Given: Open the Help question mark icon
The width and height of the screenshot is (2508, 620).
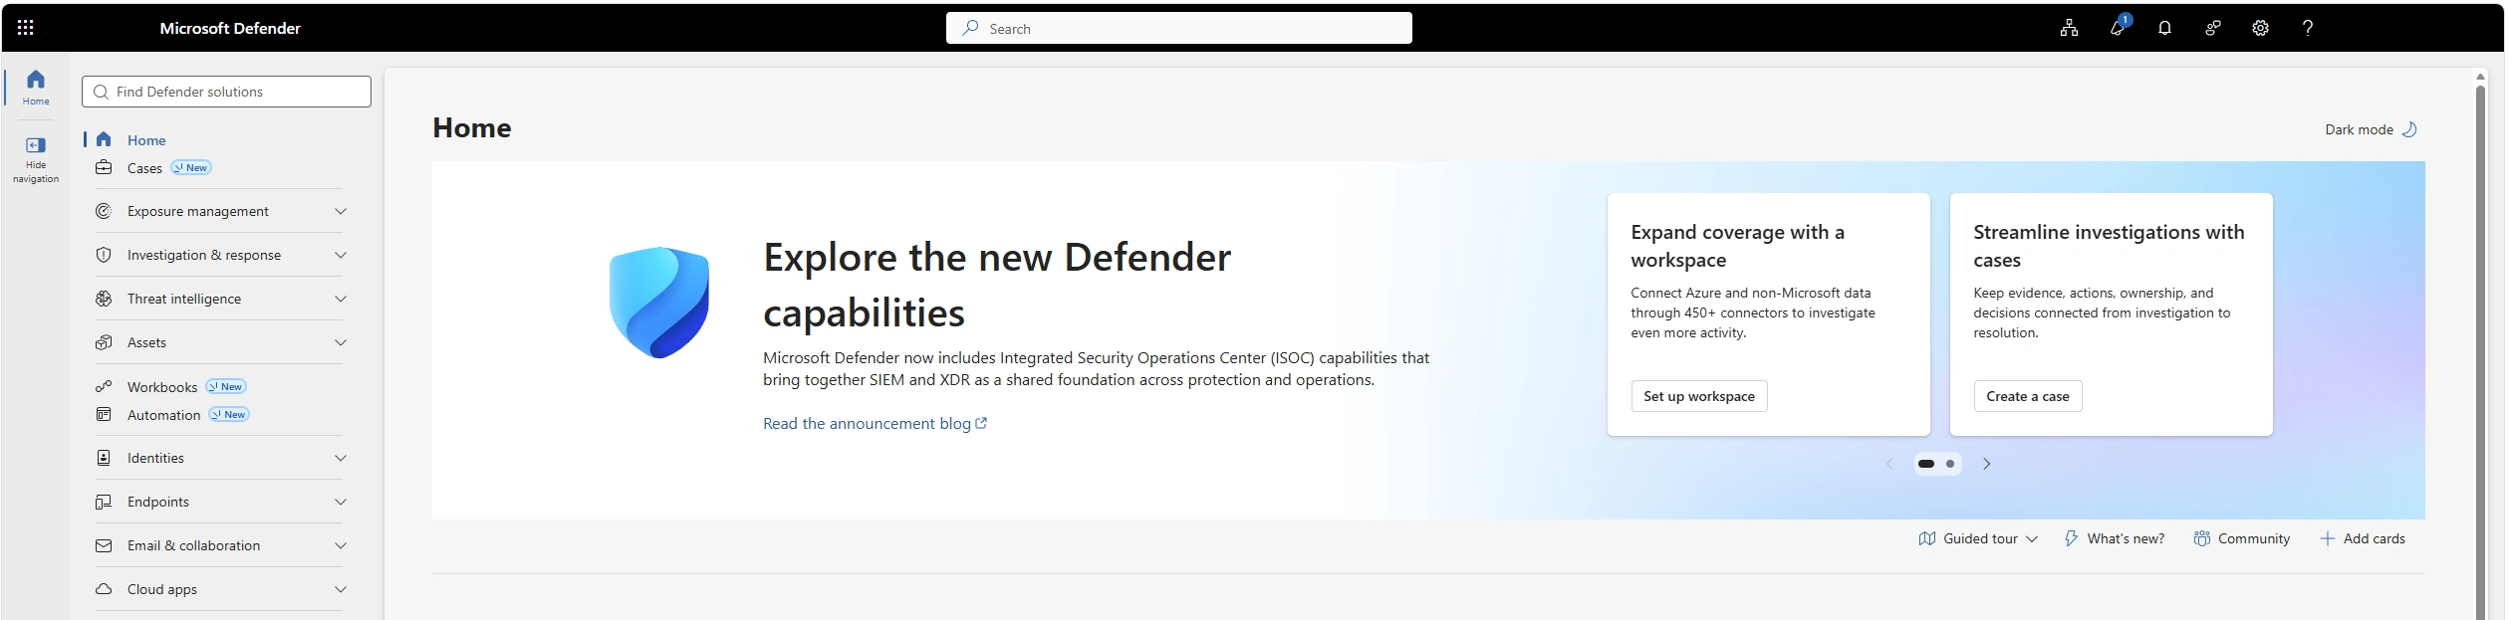Looking at the screenshot, I should (x=2307, y=28).
